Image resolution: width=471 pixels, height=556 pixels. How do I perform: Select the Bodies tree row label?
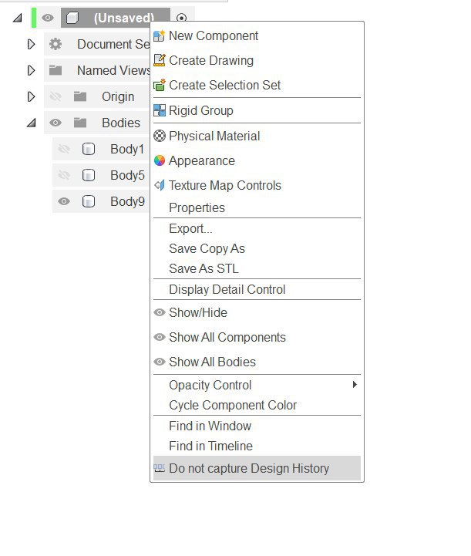coord(121,123)
